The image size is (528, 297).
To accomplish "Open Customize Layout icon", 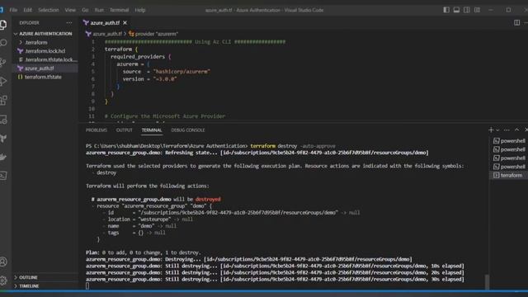I will click(x=477, y=10).
